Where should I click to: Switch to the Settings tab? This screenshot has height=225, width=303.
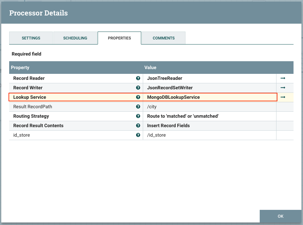coord(31,38)
